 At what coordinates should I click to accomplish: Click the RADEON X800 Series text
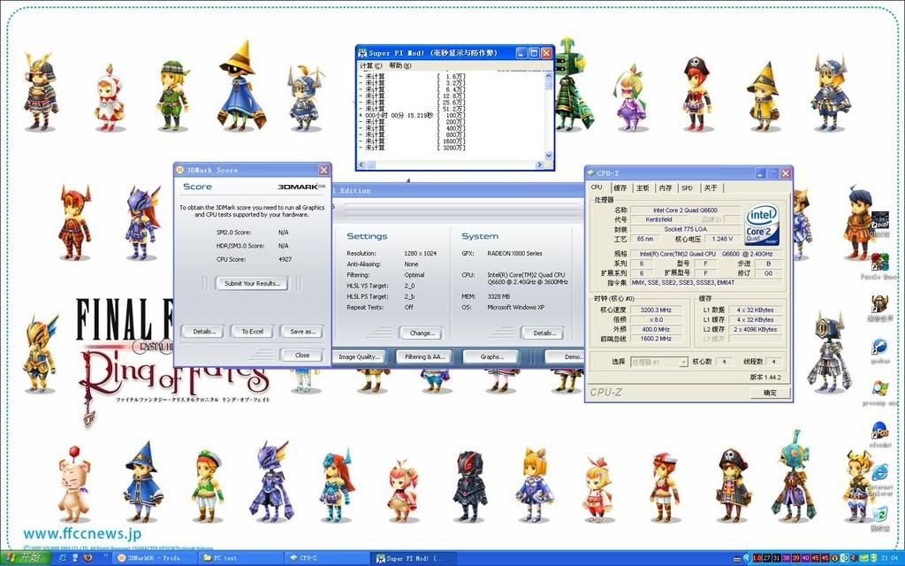(515, 254)
